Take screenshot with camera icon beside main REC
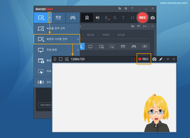Screen dimensions: 190x138 coord(153,18)
